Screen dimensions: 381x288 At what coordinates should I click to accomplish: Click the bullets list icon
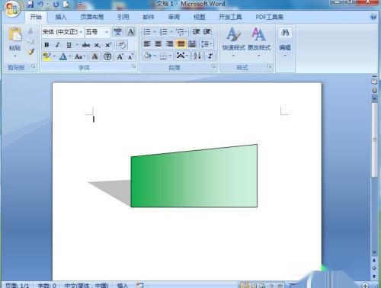(x=147, y=32)
